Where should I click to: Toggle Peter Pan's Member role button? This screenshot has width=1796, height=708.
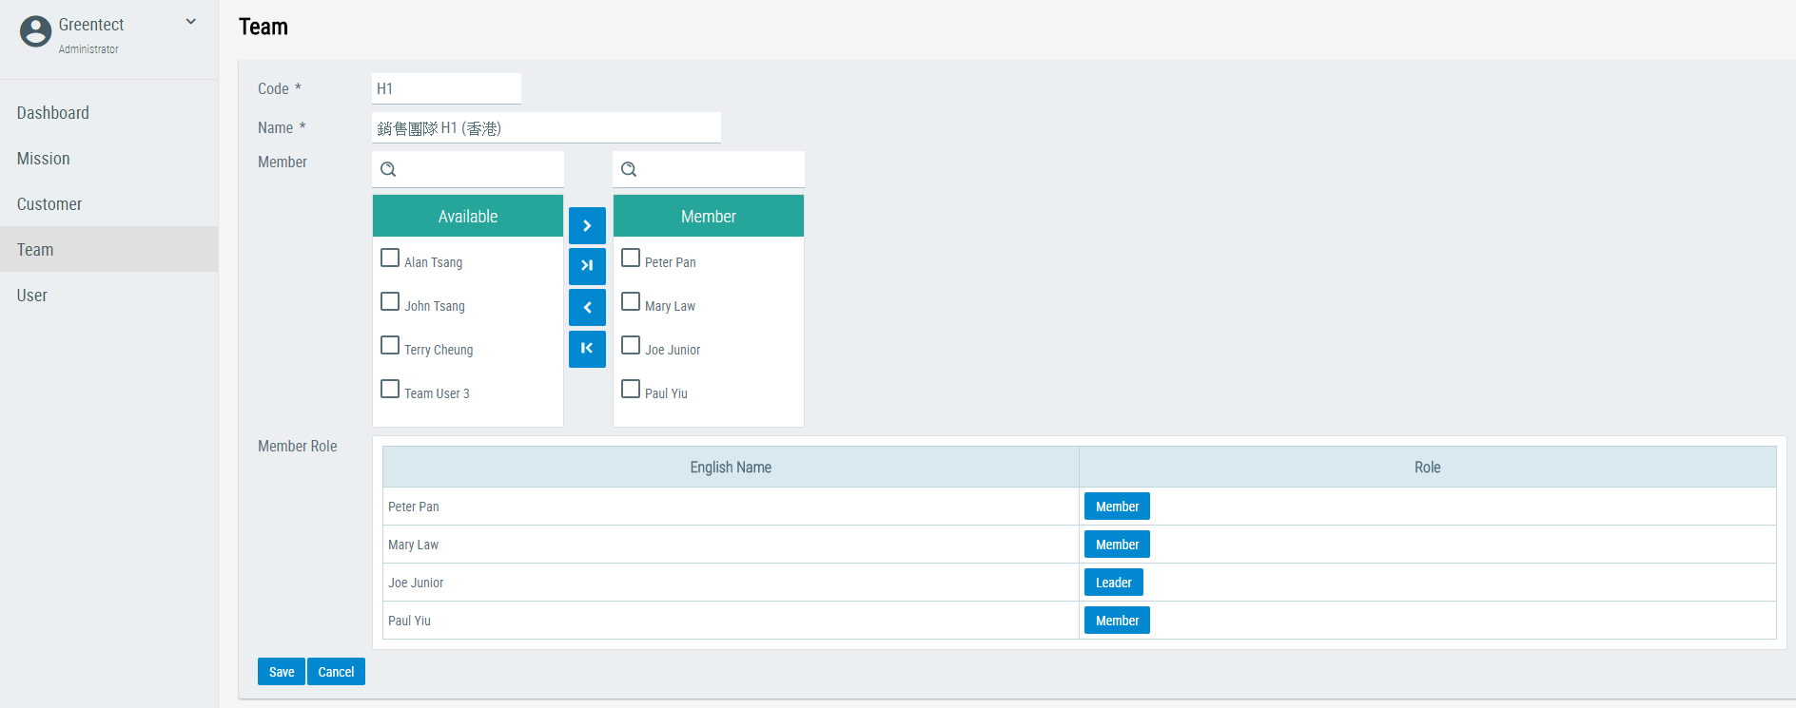point(1117,507)
